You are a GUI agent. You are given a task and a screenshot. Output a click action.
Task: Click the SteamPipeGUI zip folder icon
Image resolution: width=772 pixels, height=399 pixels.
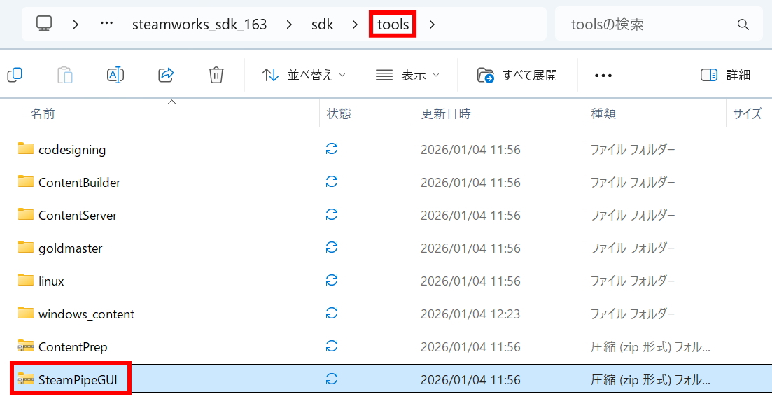click(x=26, y=379)
